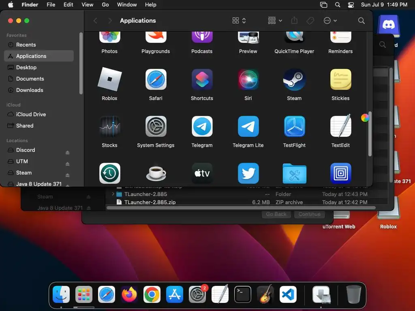Select the TestFlight app icon
Viewport: 415px width, 311px height.
click(294, 126)
